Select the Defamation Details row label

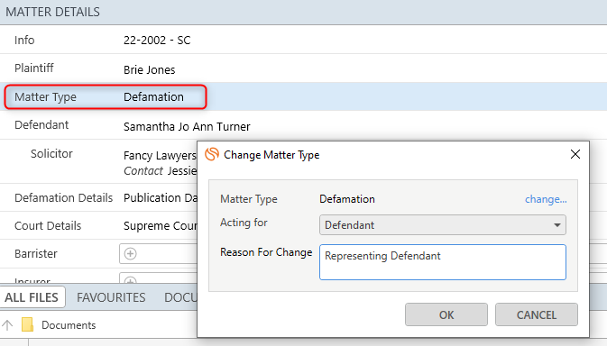coord(63,198)
